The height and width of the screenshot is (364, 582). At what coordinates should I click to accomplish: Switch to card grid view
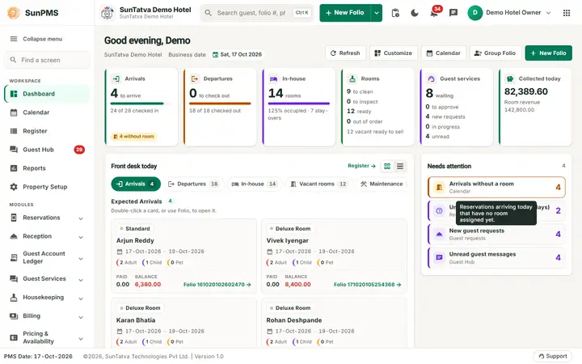pos(387,167)
